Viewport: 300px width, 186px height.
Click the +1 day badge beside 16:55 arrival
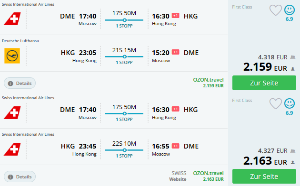(x=175, y=146)
